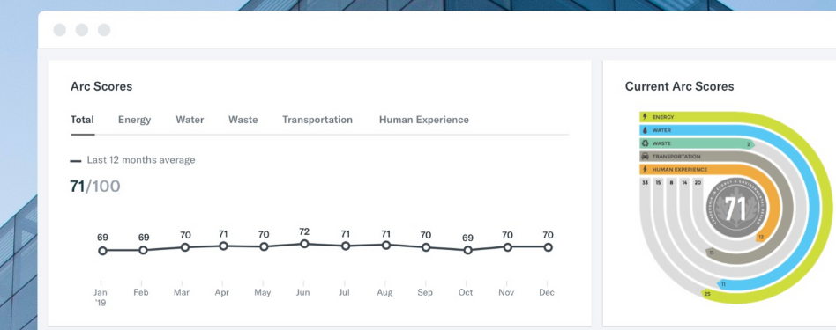
Task: Select the Total tab
Action: (82, 120)
